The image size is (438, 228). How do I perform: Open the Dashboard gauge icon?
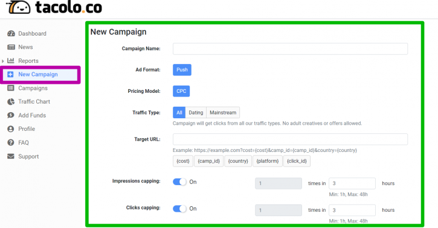[x=11, y=33]
